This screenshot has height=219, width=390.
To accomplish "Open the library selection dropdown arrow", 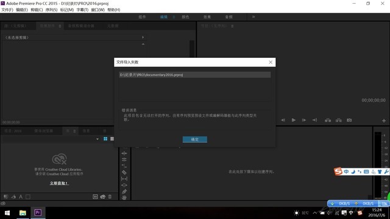I will click(97, 139).
